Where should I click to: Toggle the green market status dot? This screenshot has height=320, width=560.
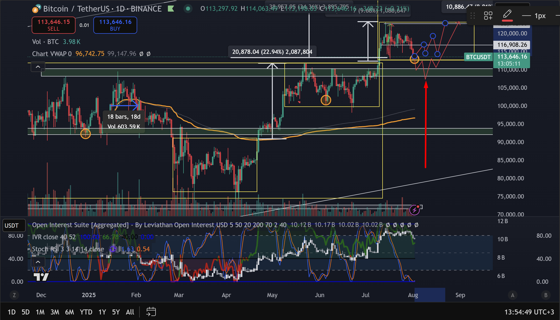click(x=188, y=9)
